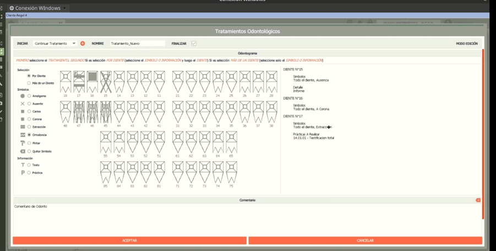Image resolution: width=496 pixels, height=251 pixels.
Task: Click the Nombre field with Tratamiento_Nuevo
Action: (137, 43)
